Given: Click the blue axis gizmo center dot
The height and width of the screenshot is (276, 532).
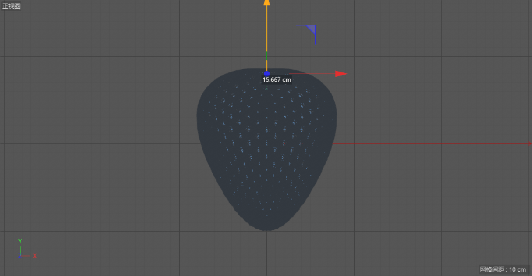Looking at the screenshot, I should pos(267,73).
